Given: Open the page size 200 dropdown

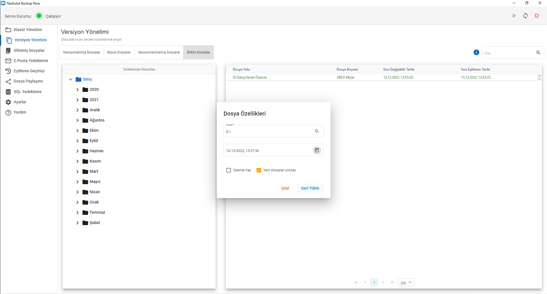Looking at the screenshot, I should [x=406, y=283].
